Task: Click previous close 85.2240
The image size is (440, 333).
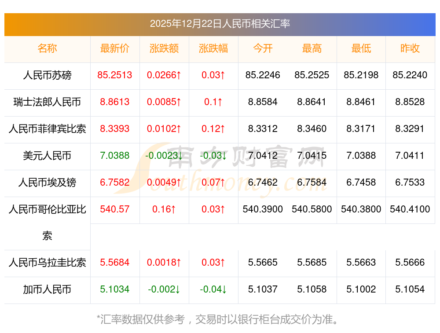Action: (x=410, y=75)
